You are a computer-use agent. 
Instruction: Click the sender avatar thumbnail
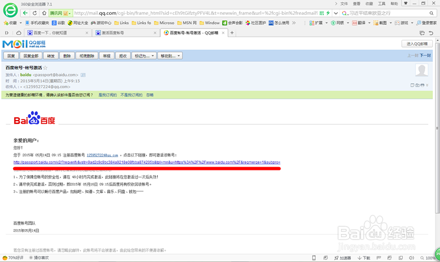pyautogui.click(x=422, y=70)
